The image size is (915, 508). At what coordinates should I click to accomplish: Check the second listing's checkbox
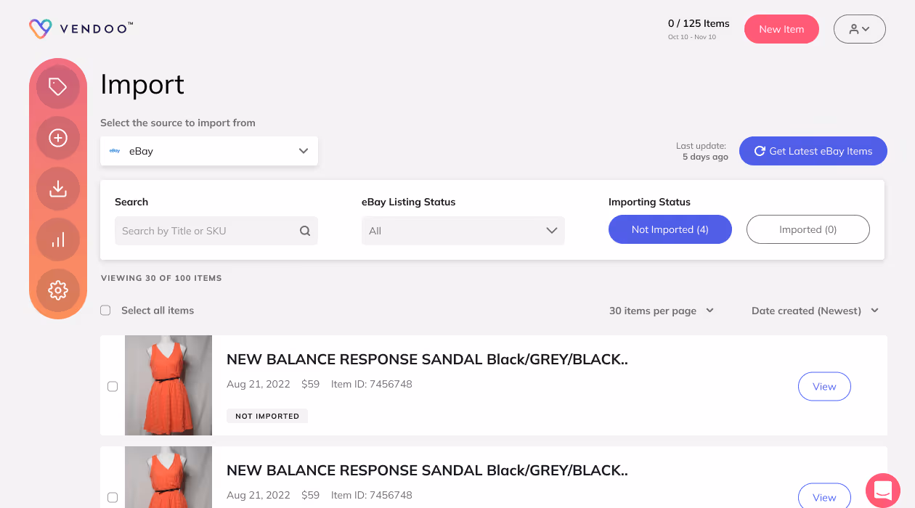[113, 498]
